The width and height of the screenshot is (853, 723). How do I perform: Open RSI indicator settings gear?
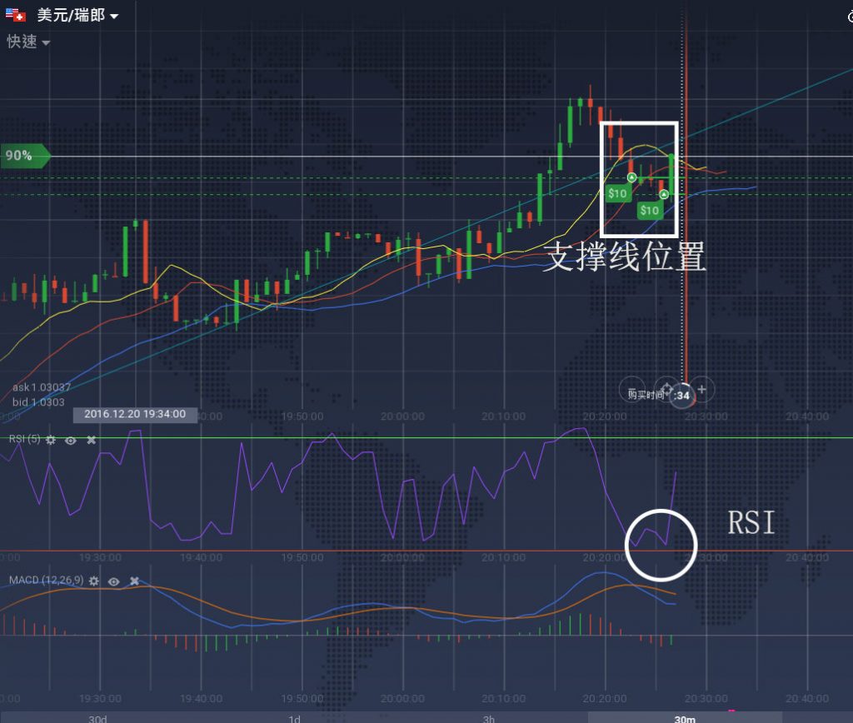(x=51, y=439)
